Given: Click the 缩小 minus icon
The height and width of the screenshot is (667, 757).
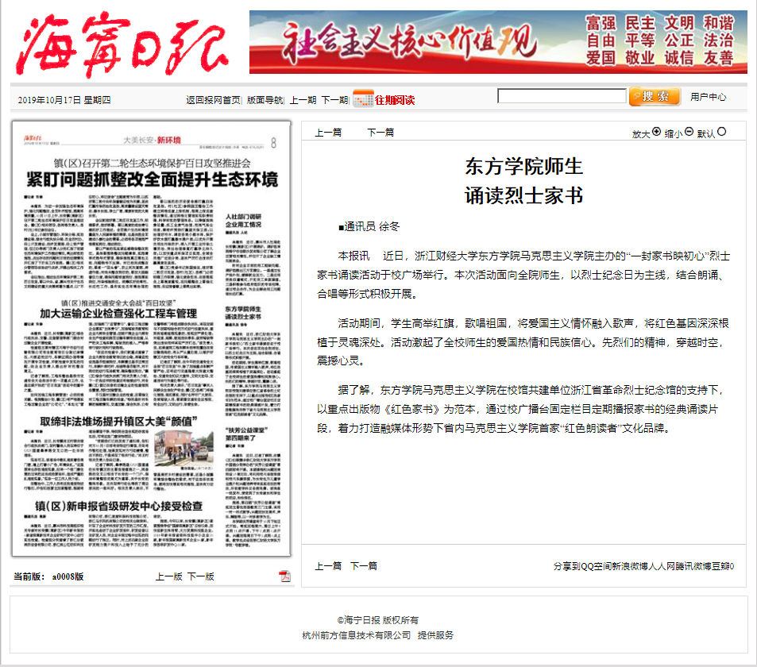Looking at the screenshot, I should coord(689,131).
